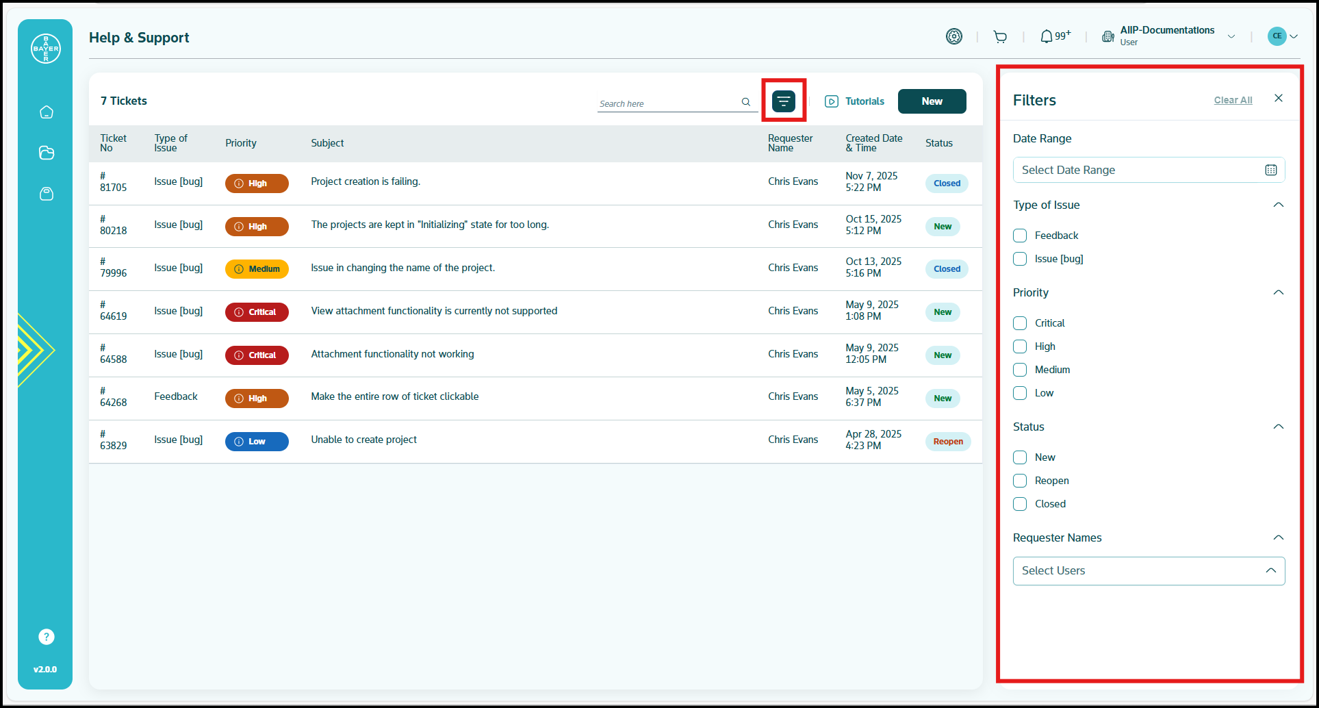The width and height of the screenshot is (1319, 708).
Task: Open the Tutorials link
Action: point(855,101)
